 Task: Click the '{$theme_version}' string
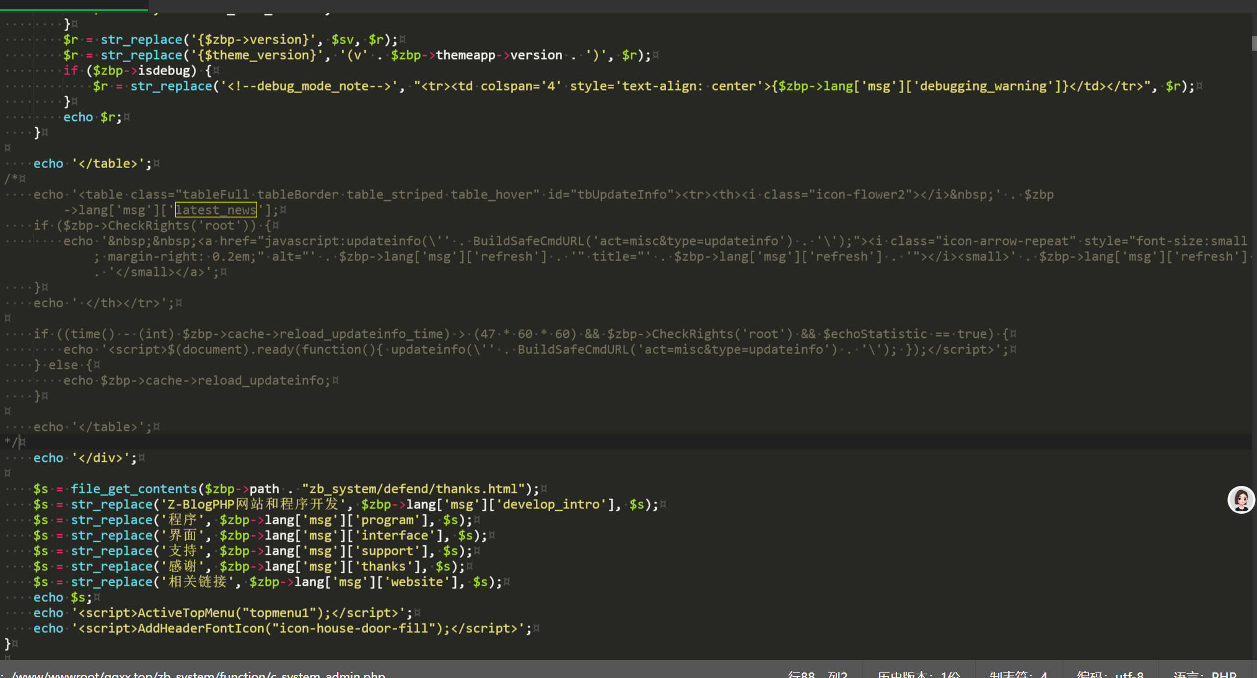coord(256,55)
